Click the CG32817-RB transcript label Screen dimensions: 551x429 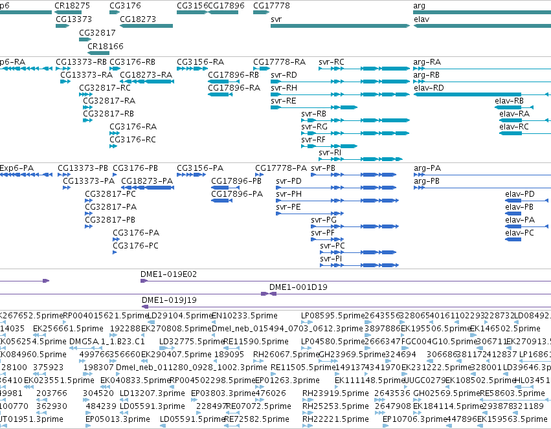pyautogui.click(x=108, y=114)
